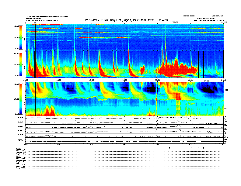241x186 pixels.
Task: Click the Cal marker above the spectrogram
Action: (35, 23)
